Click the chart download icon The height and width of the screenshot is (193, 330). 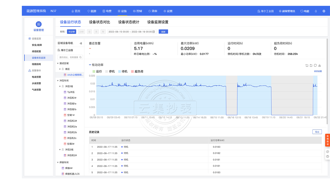[x=319, y=66]
